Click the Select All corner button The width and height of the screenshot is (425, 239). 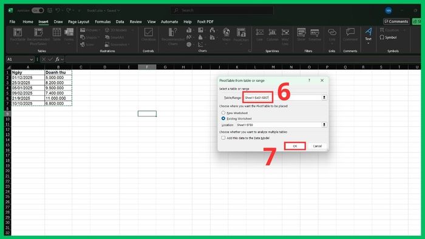(x=8, y=67)
